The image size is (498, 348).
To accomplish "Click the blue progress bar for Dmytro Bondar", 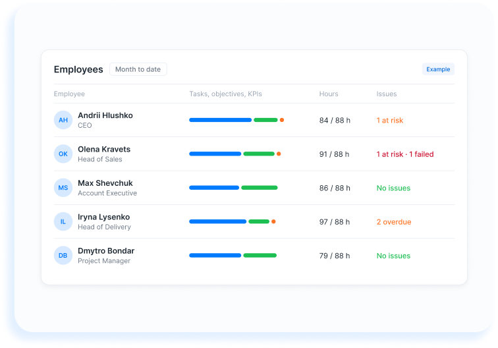I will tap(215, 256).
